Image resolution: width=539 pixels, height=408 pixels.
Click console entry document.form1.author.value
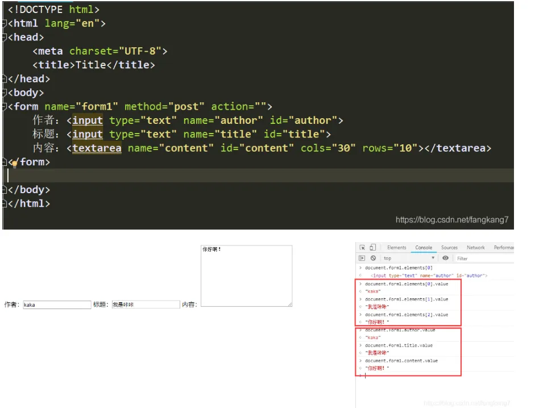tap(400, 330)
